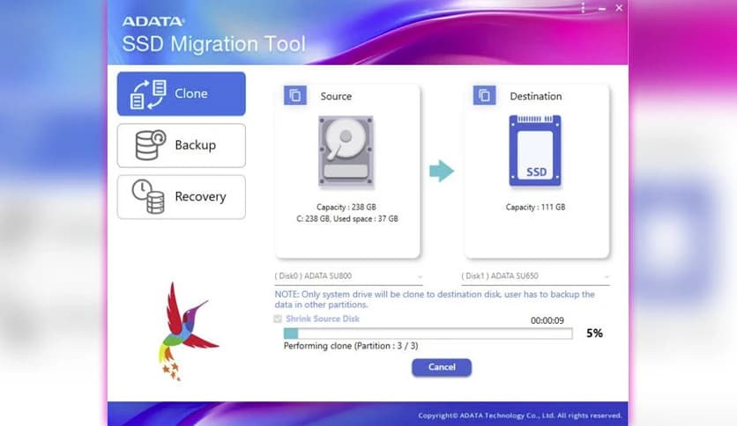The image size is (737, 426).
Task: Open the three-dot options menu
Action: (x=583, y=8)
